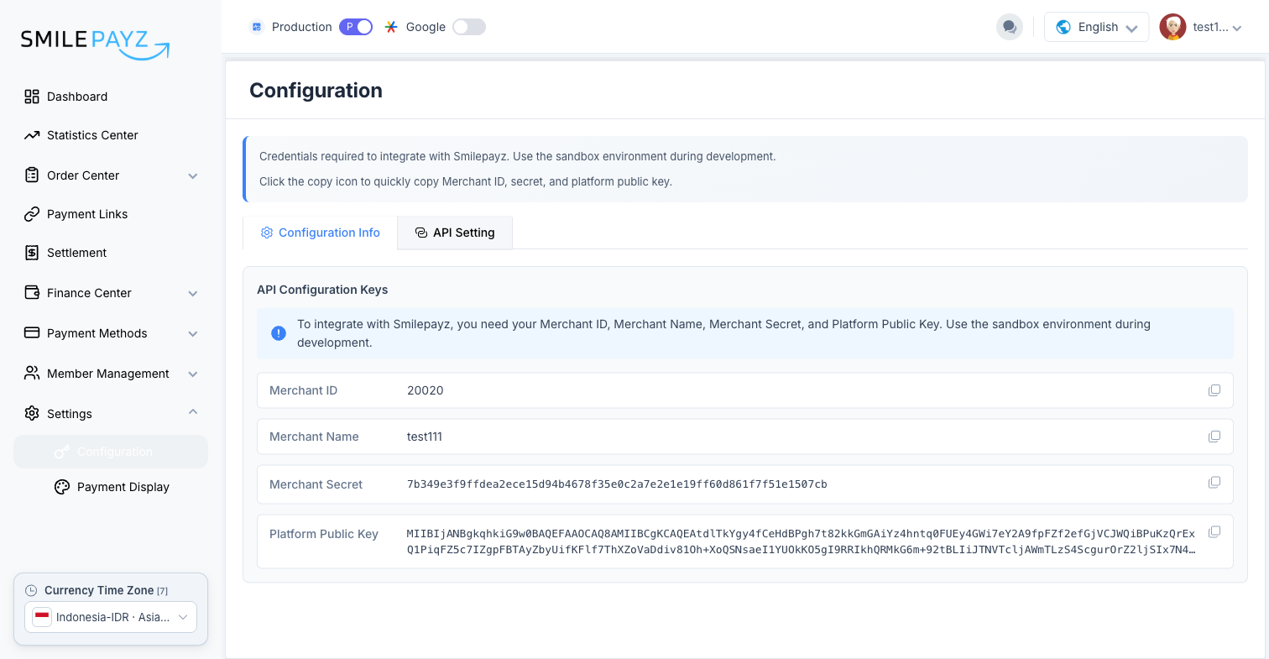The width and height of the screenshot is (1269, 659).
Task: Click the Production environment icon
Action: [x=257, y=27]
